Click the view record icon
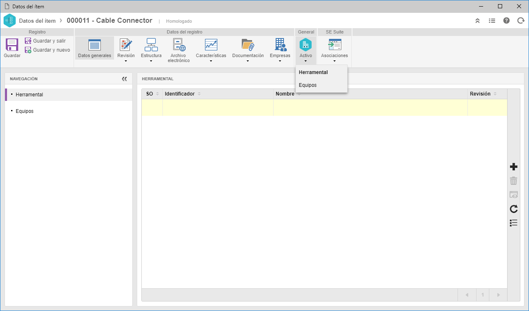This screenshot has height=311, width=529. click(514, 195)
